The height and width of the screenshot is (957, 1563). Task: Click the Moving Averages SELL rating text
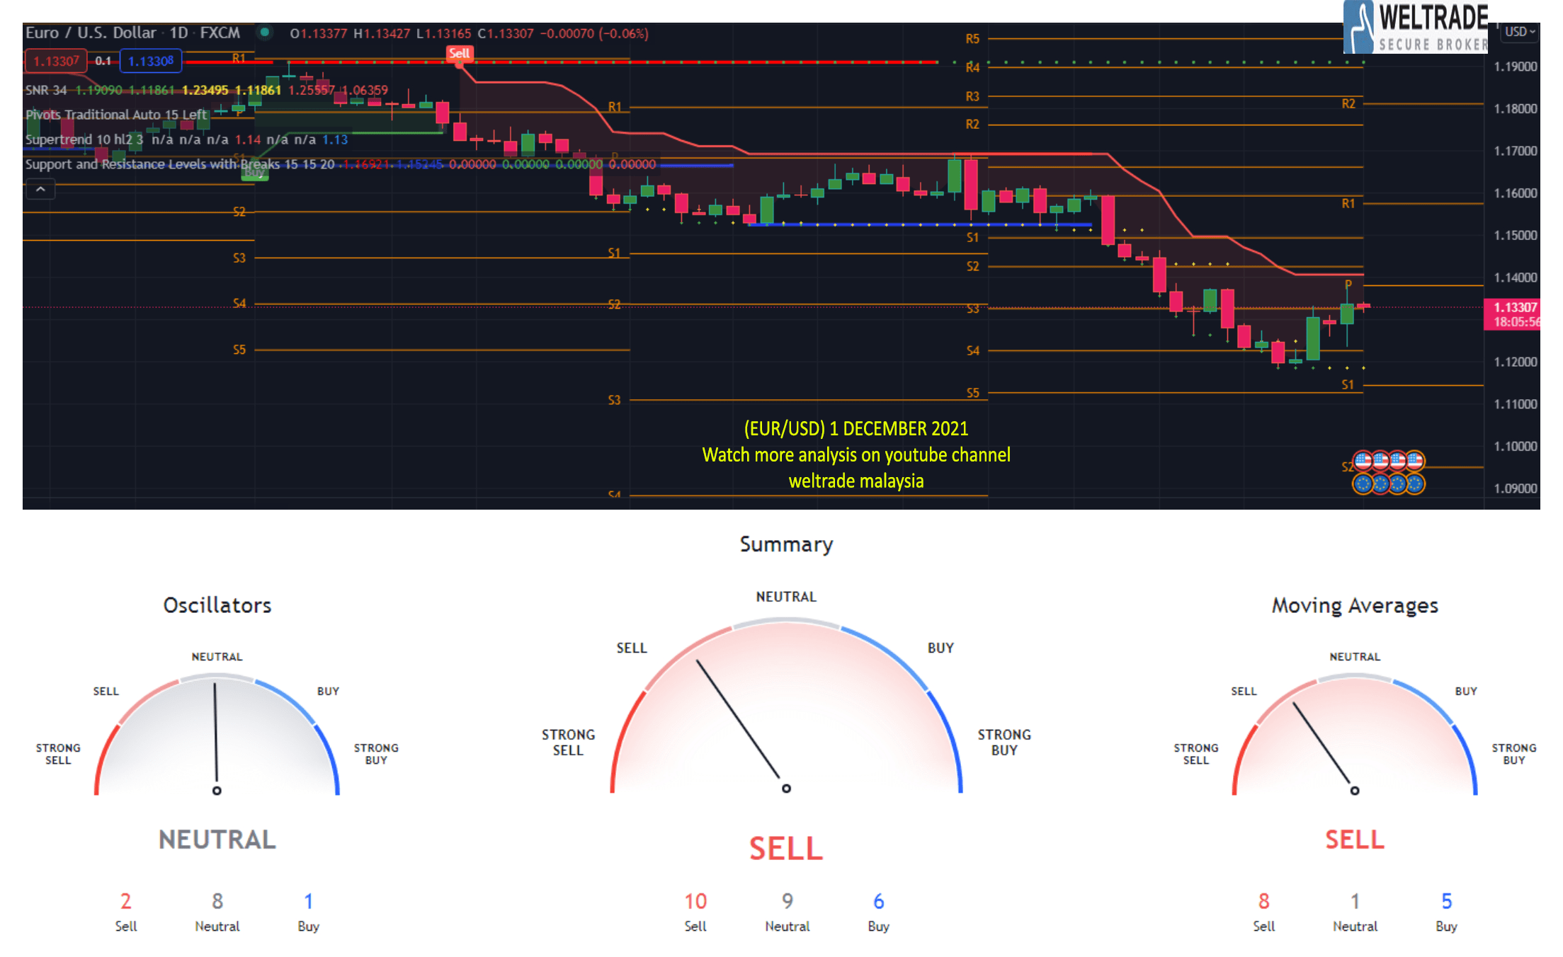coord(1355,839)
